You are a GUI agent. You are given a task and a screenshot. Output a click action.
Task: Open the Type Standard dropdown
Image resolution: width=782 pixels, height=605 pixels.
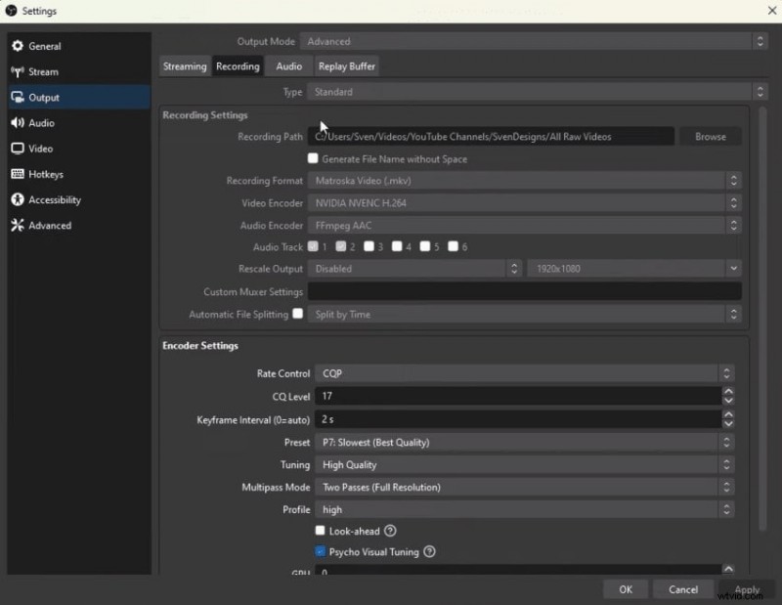[x=537, y=92]
